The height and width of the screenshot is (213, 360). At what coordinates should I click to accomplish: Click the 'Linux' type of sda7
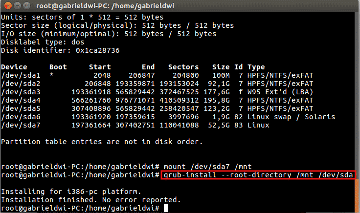tap(258, 125)
